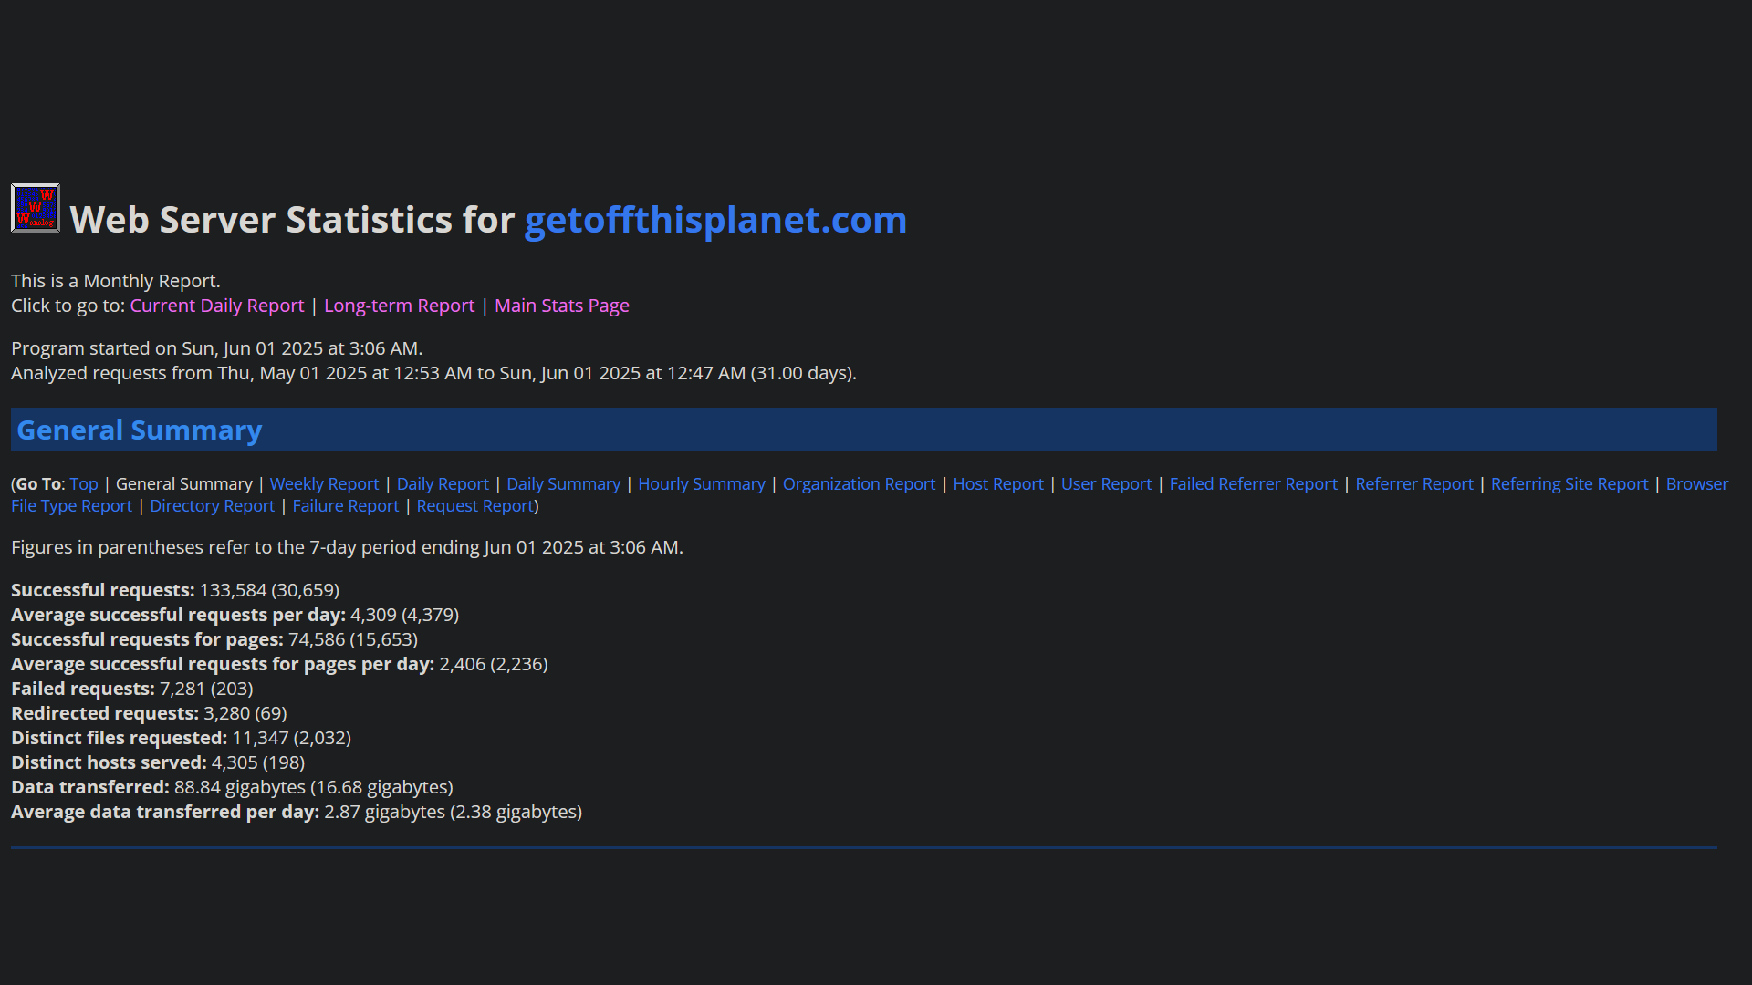The width and height of the screenshot is (1752, 985).
Task: Open the Long-term Report link
Action: coord(399,306)
